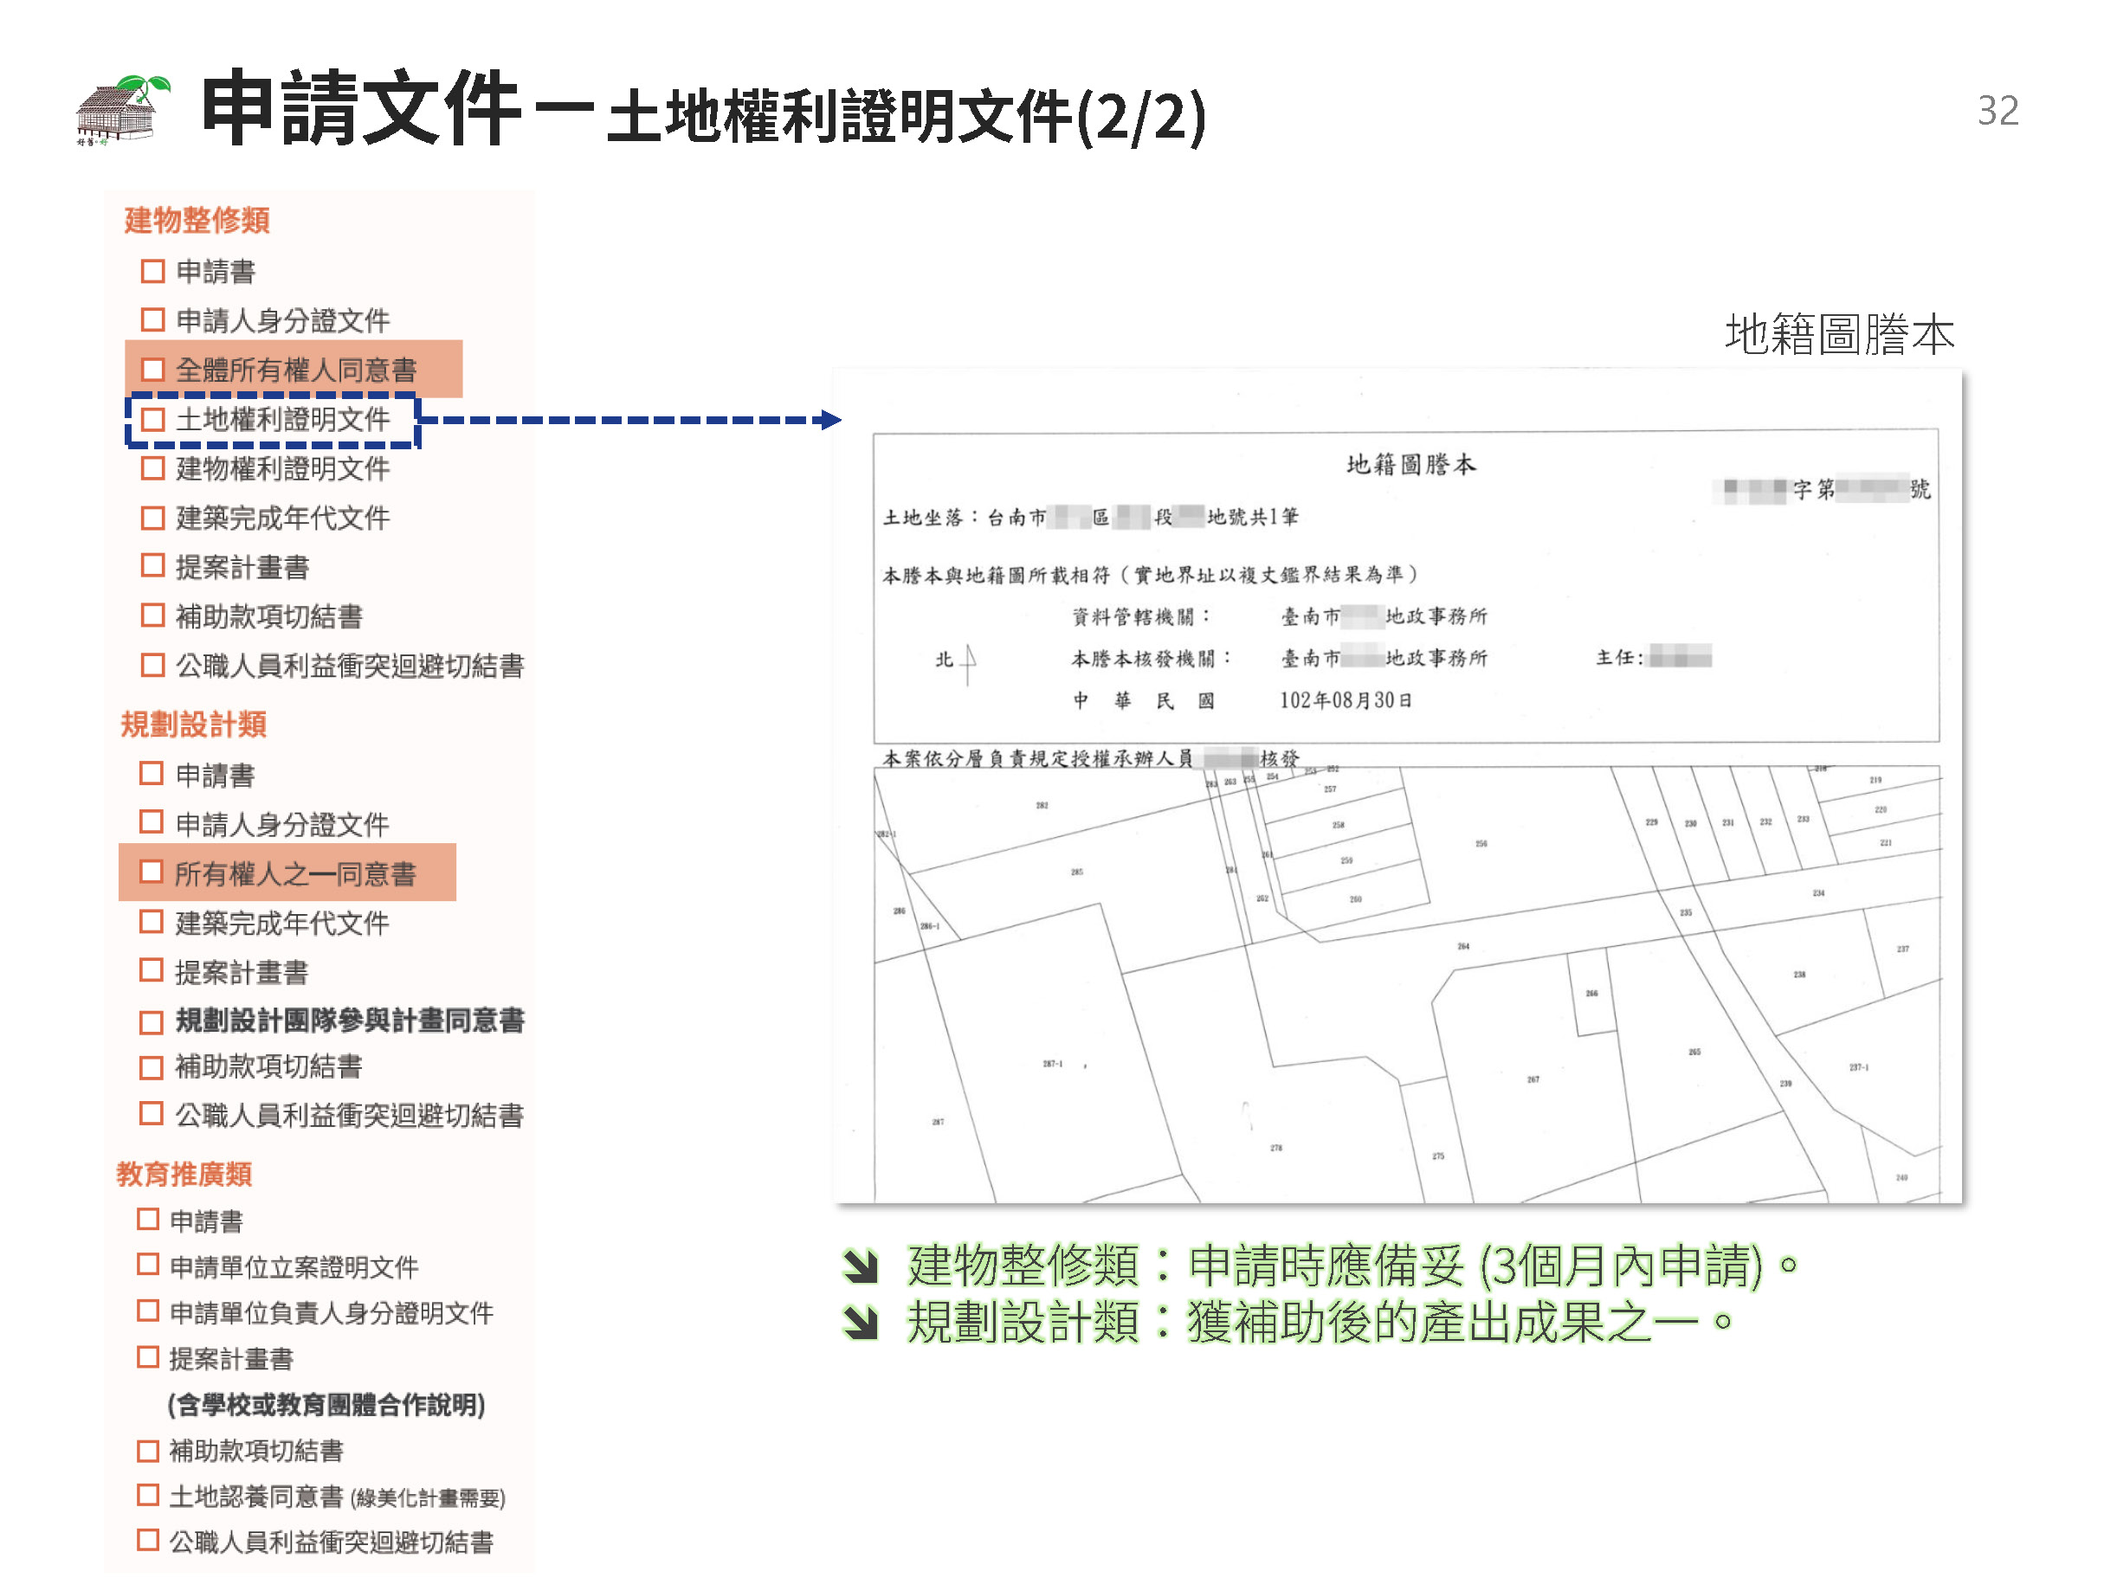The image size is (2104, 1591).
Task: Check 建物權利證明文件 checkbox
Action: [152, 468]
